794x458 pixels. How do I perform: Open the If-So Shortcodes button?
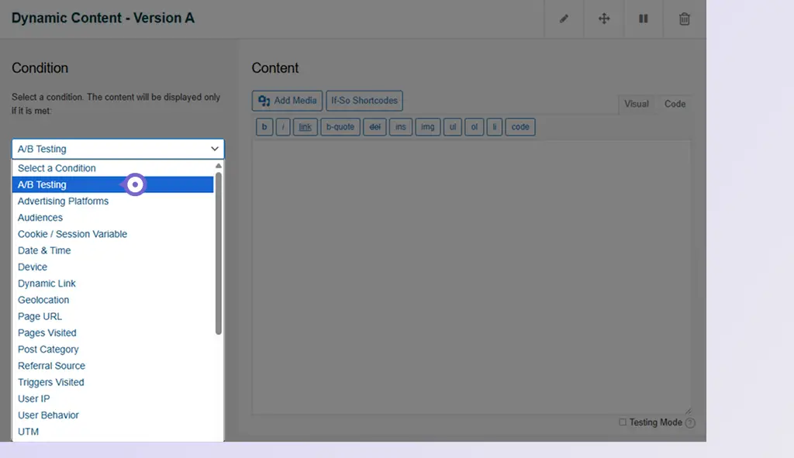364,101
